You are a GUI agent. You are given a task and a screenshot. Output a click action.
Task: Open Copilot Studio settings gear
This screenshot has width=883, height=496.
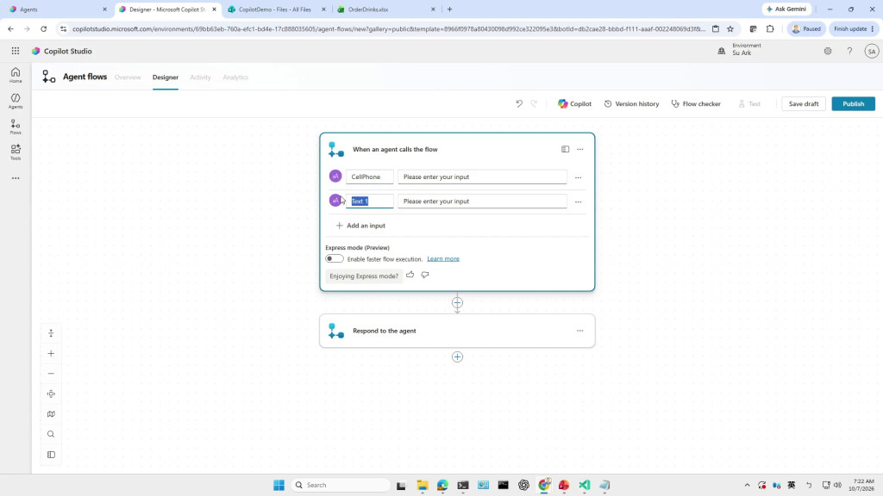pyautogui.click(x=827, y=51)
